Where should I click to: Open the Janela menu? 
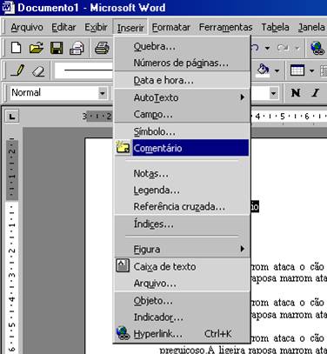pyautogui.click(x=311, y=27)
